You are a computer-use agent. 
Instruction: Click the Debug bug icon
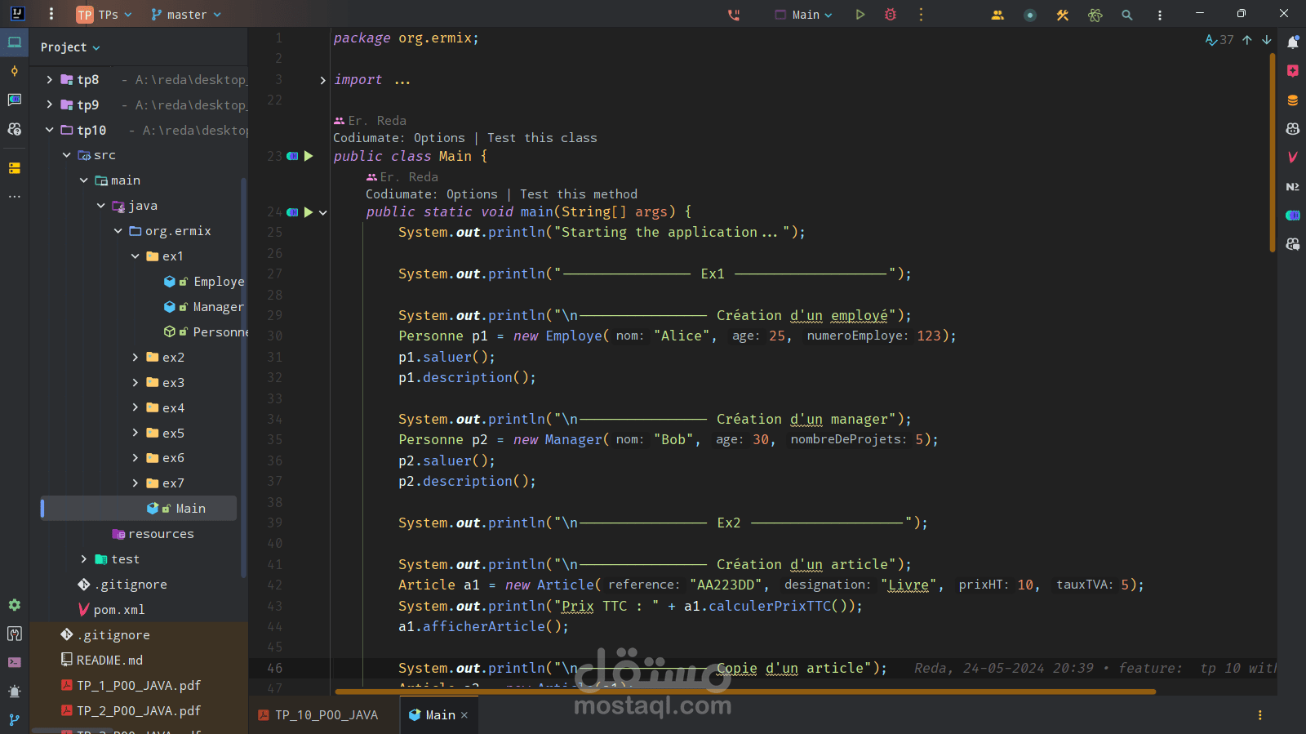891,15
